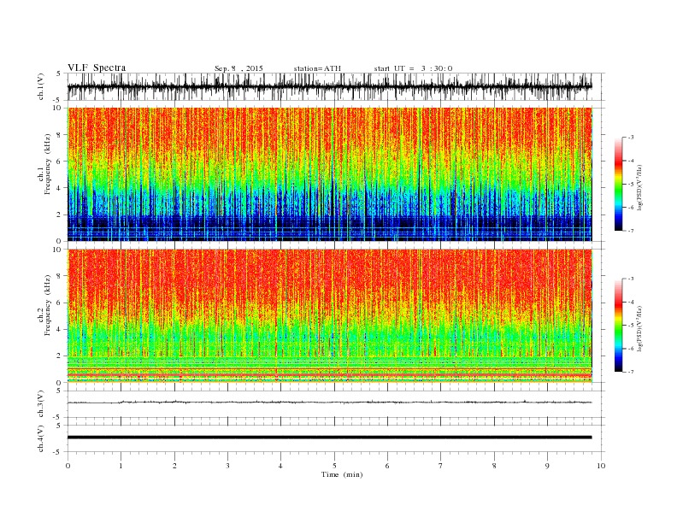The width and height of the screenshot is (677, 523).
Task: Click the ch.2 spectrogram panel
Action: (329, 316)
